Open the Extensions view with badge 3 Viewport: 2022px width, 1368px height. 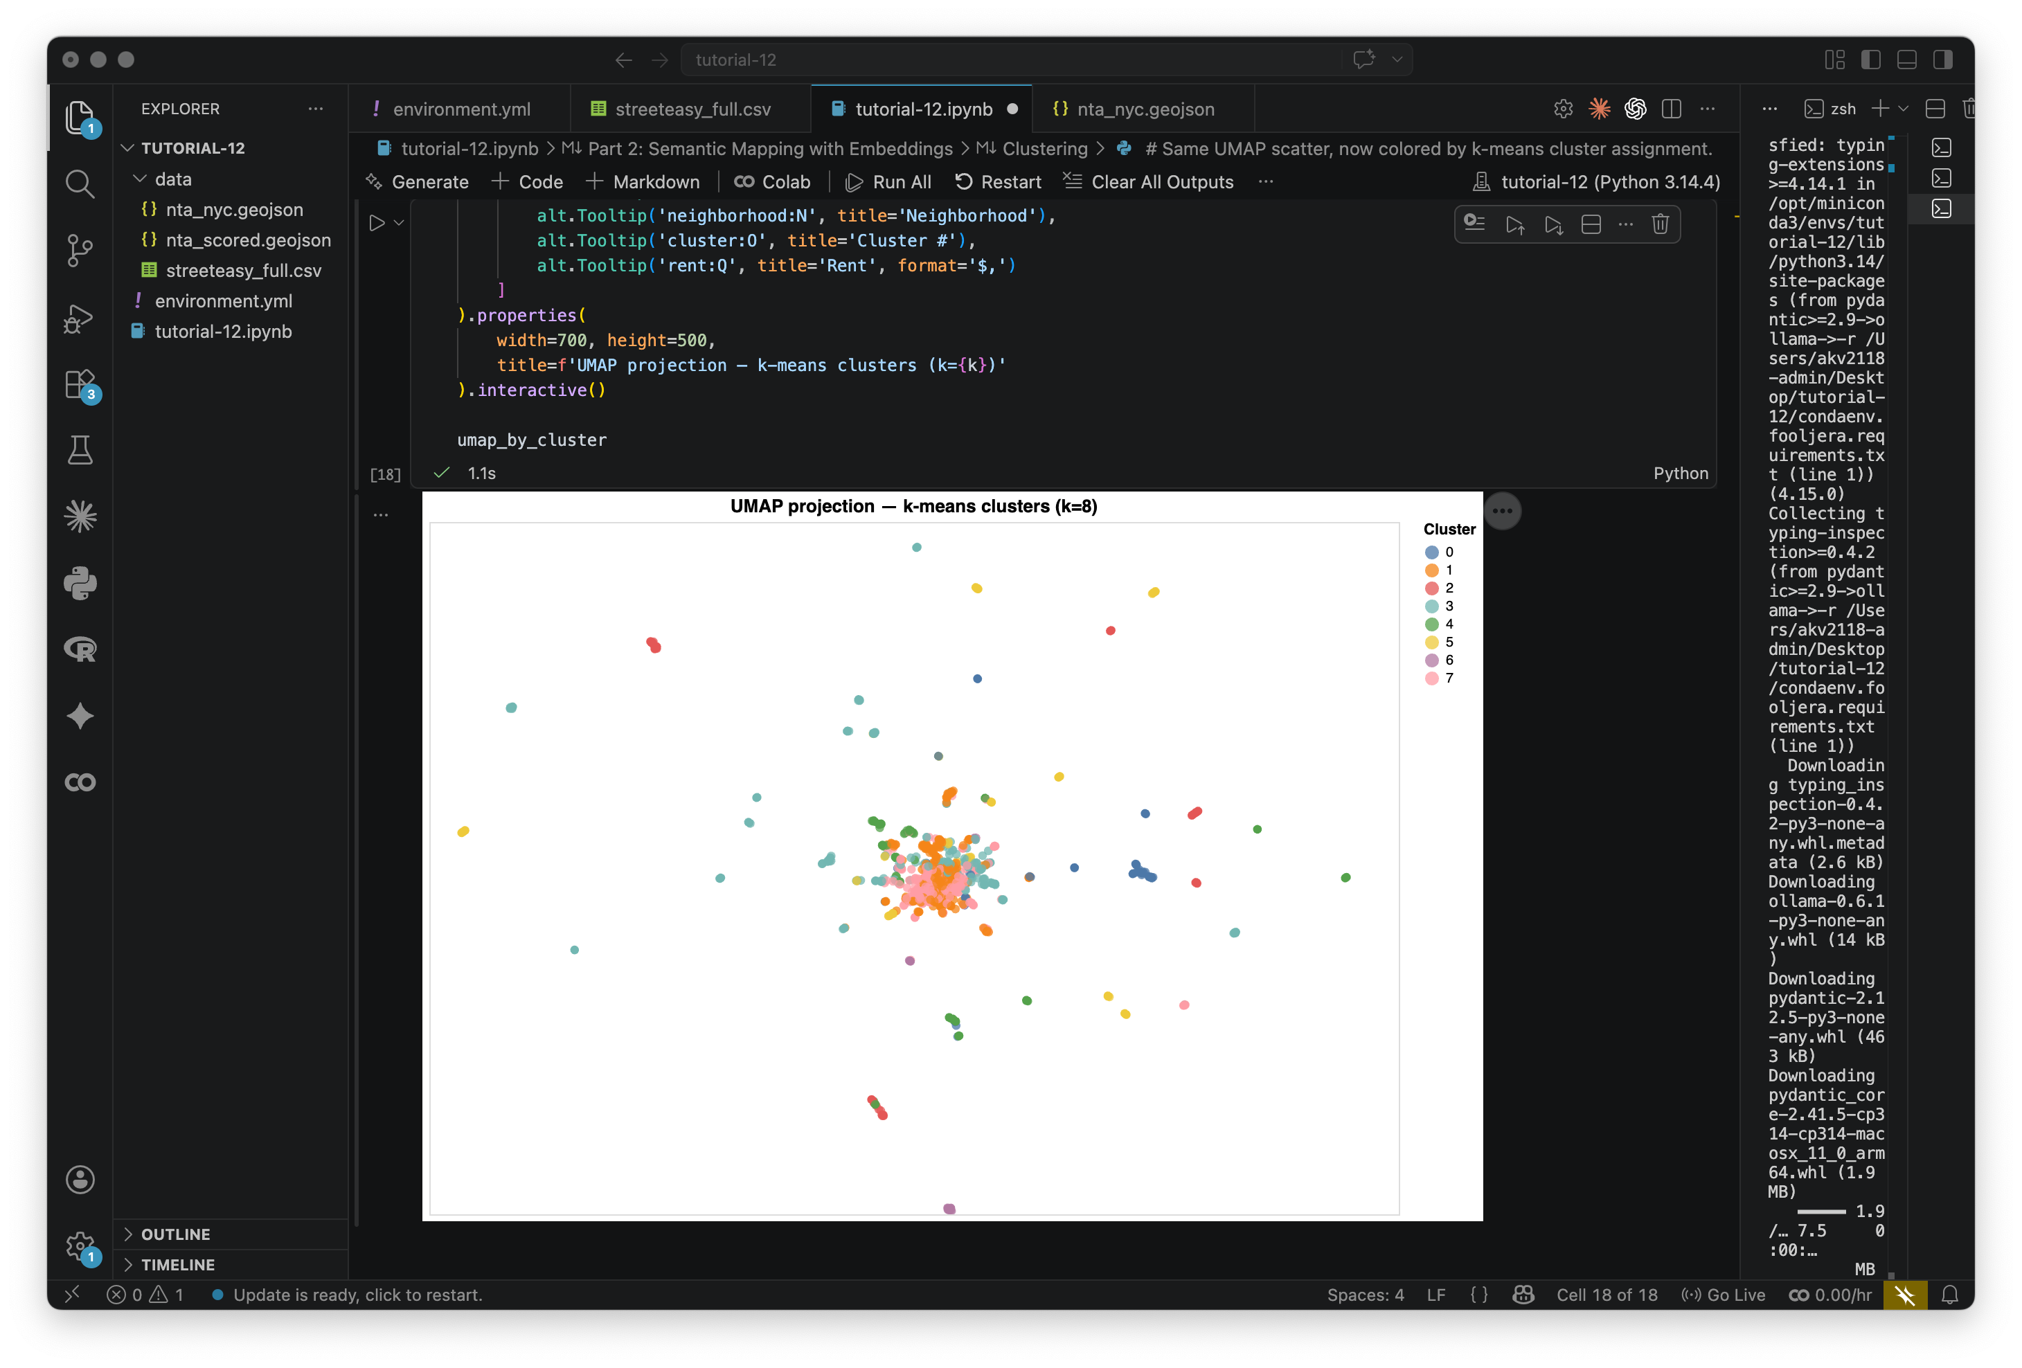(x=80, y=384)
